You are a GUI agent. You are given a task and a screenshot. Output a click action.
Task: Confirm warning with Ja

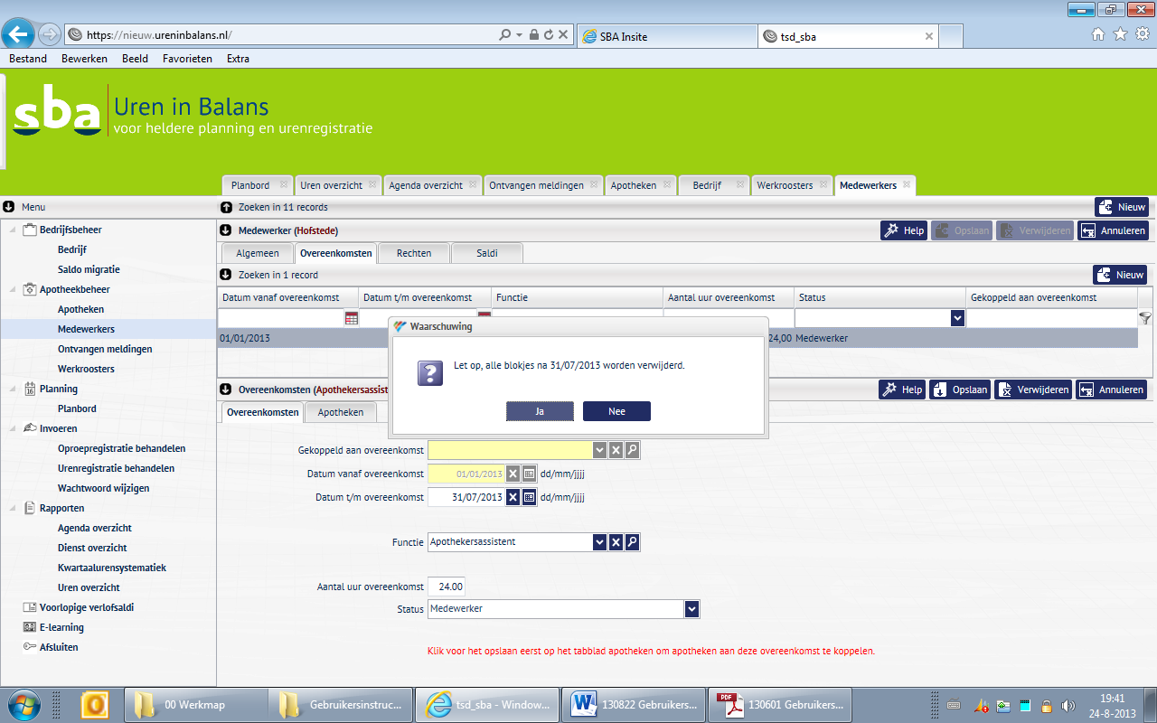pyautogui.click(x=540, y=411)
